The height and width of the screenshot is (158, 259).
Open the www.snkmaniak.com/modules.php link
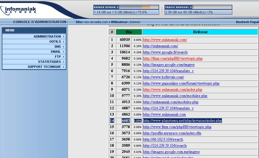tap(175, 96)
